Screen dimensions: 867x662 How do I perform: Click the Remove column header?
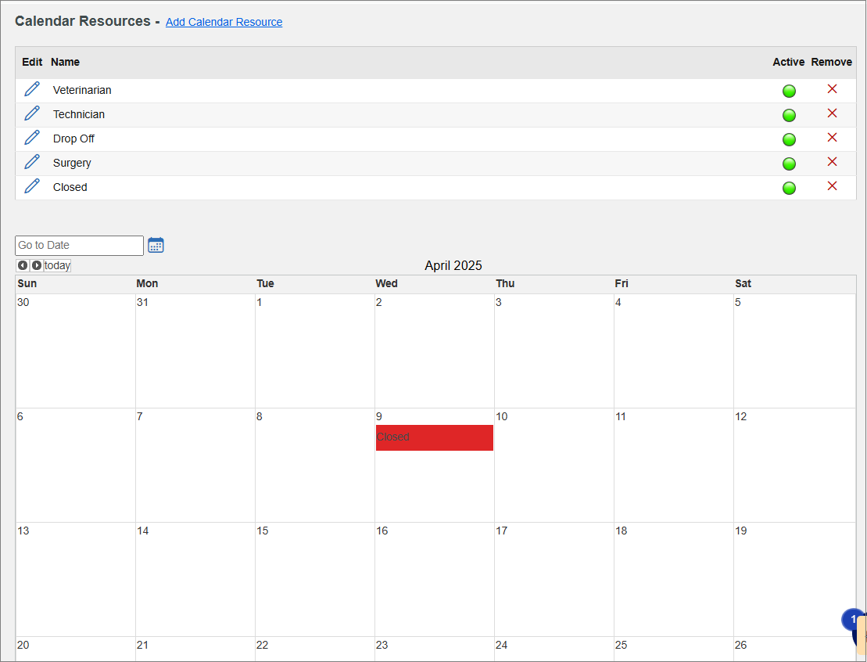pos(832,62)
